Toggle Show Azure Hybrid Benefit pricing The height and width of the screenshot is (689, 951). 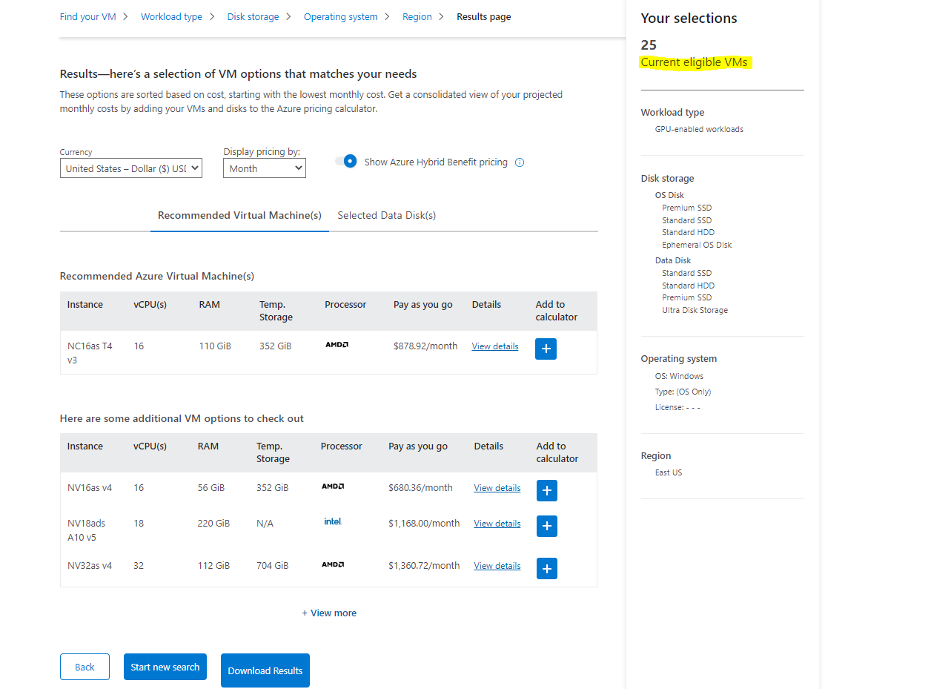tap(346, 161)
